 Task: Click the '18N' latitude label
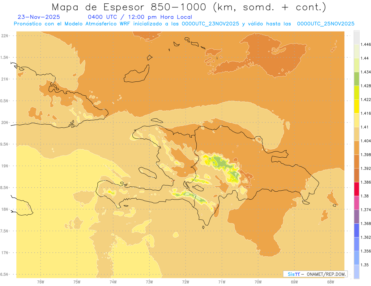click(x=5, y=209)
